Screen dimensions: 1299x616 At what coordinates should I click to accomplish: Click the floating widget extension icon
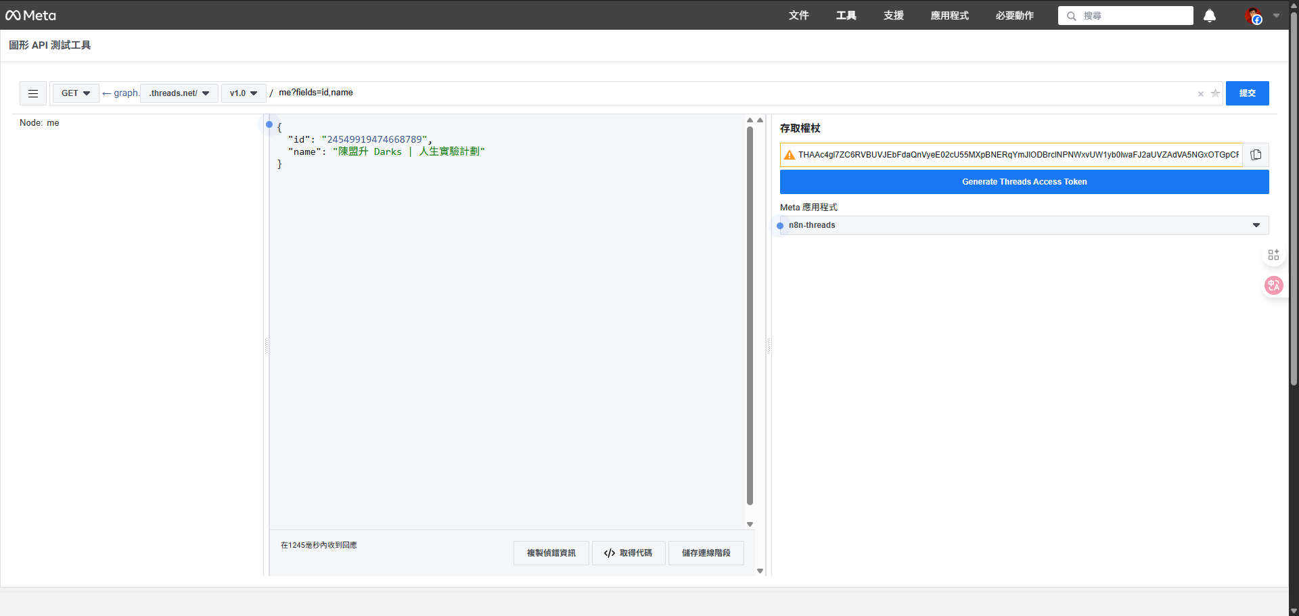[1274, 254]
